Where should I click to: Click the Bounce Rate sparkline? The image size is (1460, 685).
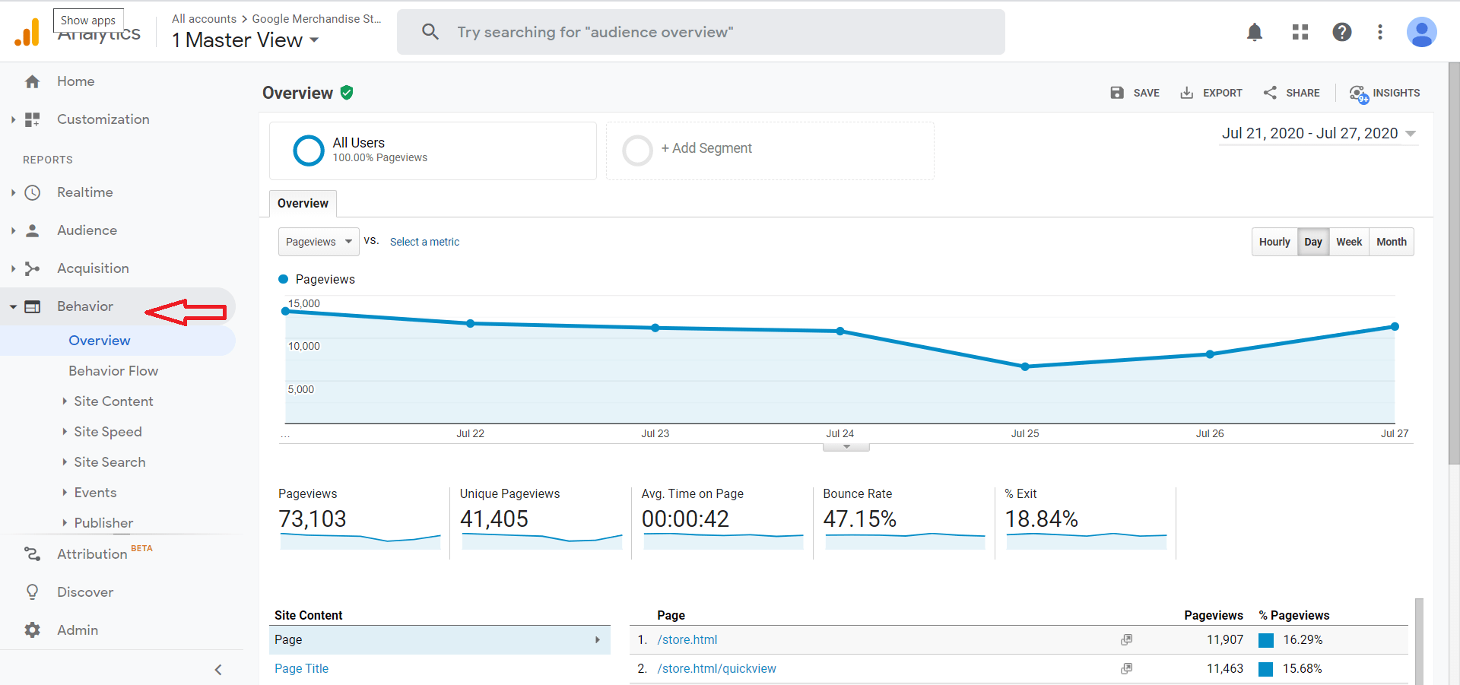(x=905, y=541)
